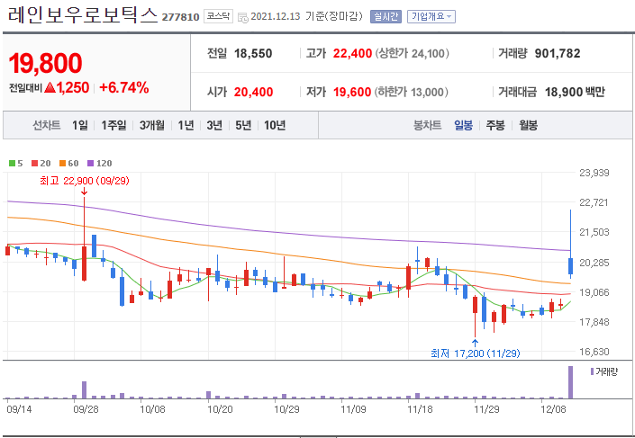The height and width of the screenshot is (438, 635).
Task: Click the 16,630 price axis label
Action: (594, 352)
